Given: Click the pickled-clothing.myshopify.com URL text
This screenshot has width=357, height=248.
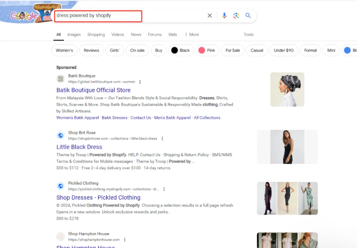Looking at the screenshot, I should tap(114, 189).
